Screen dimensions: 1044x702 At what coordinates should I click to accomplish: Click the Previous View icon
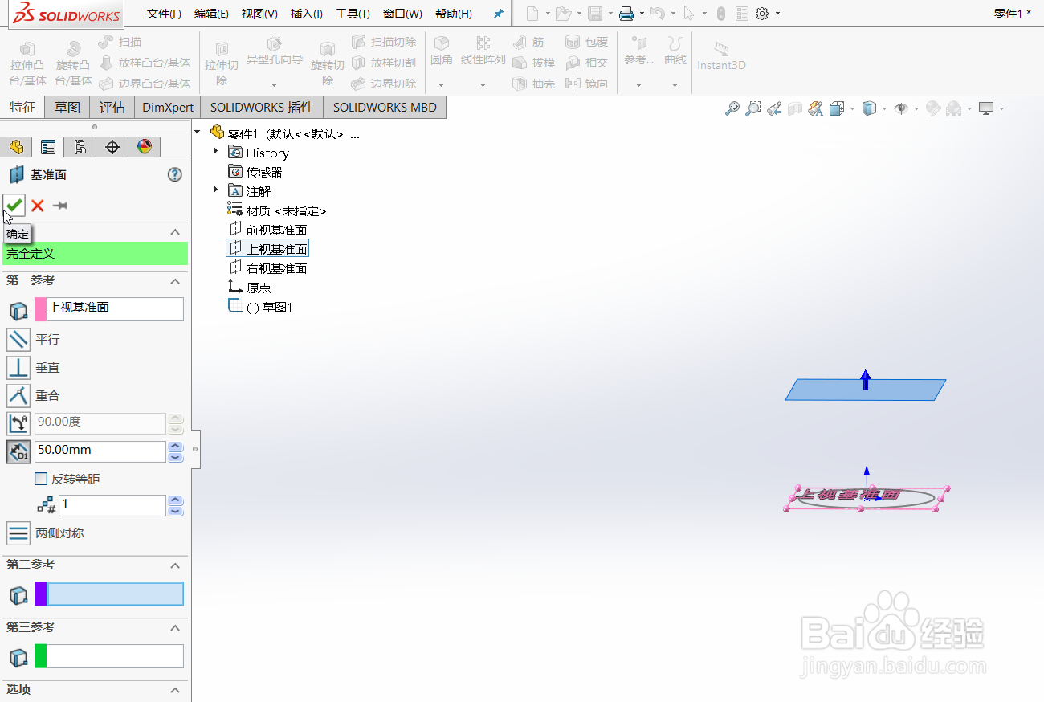coord(774,108)
